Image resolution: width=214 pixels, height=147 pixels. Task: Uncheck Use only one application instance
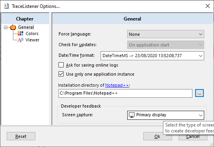(x=61, y=74)
